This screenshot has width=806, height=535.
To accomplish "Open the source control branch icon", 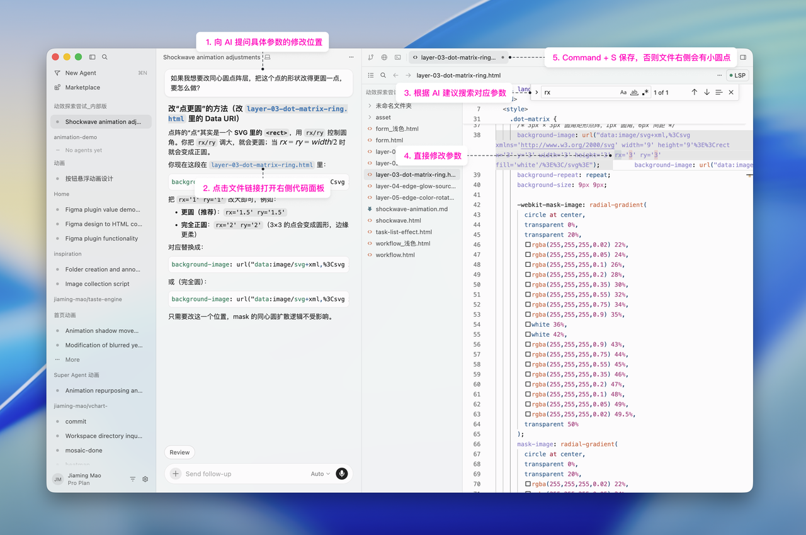I will pos(371,57).
